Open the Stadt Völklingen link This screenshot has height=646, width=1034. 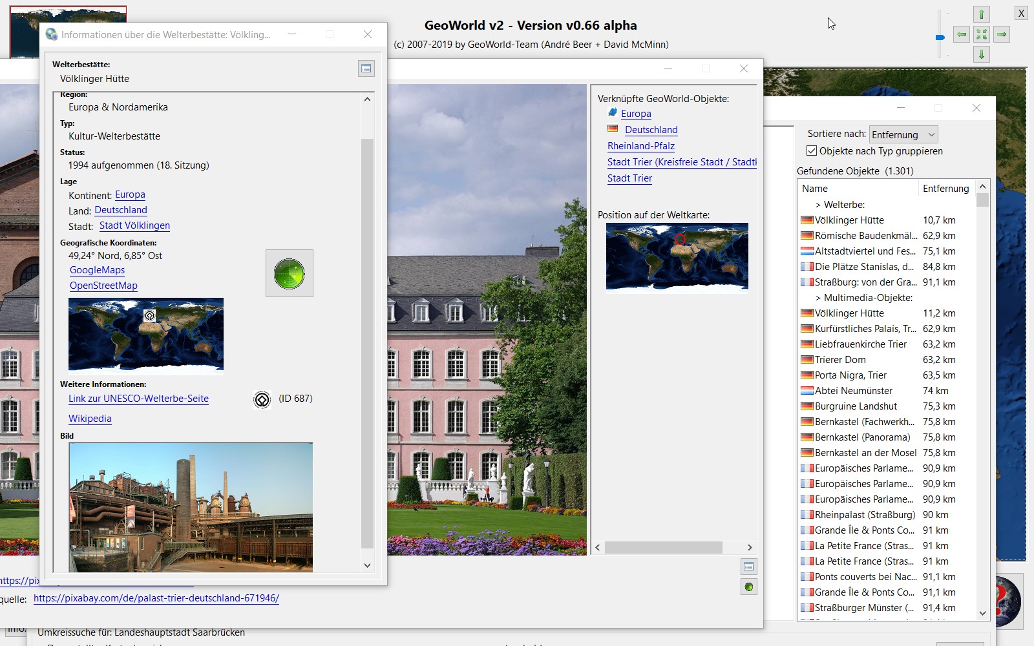pyautogui.click(x=134, y=225)
